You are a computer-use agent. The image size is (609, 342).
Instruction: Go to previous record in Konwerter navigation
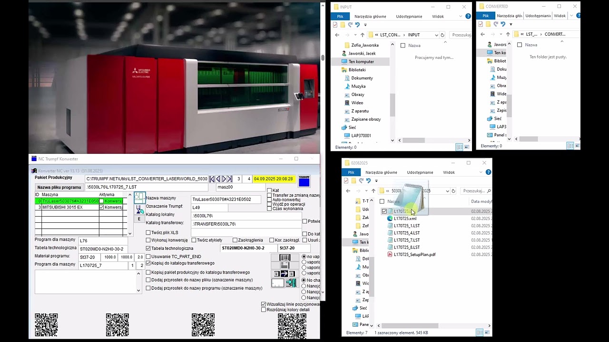218,179
